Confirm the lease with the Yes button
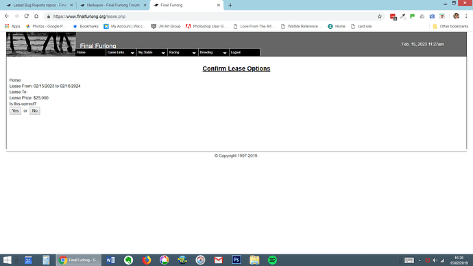The width and height of the screenshot is (473, 266). (x=15, y=111)
